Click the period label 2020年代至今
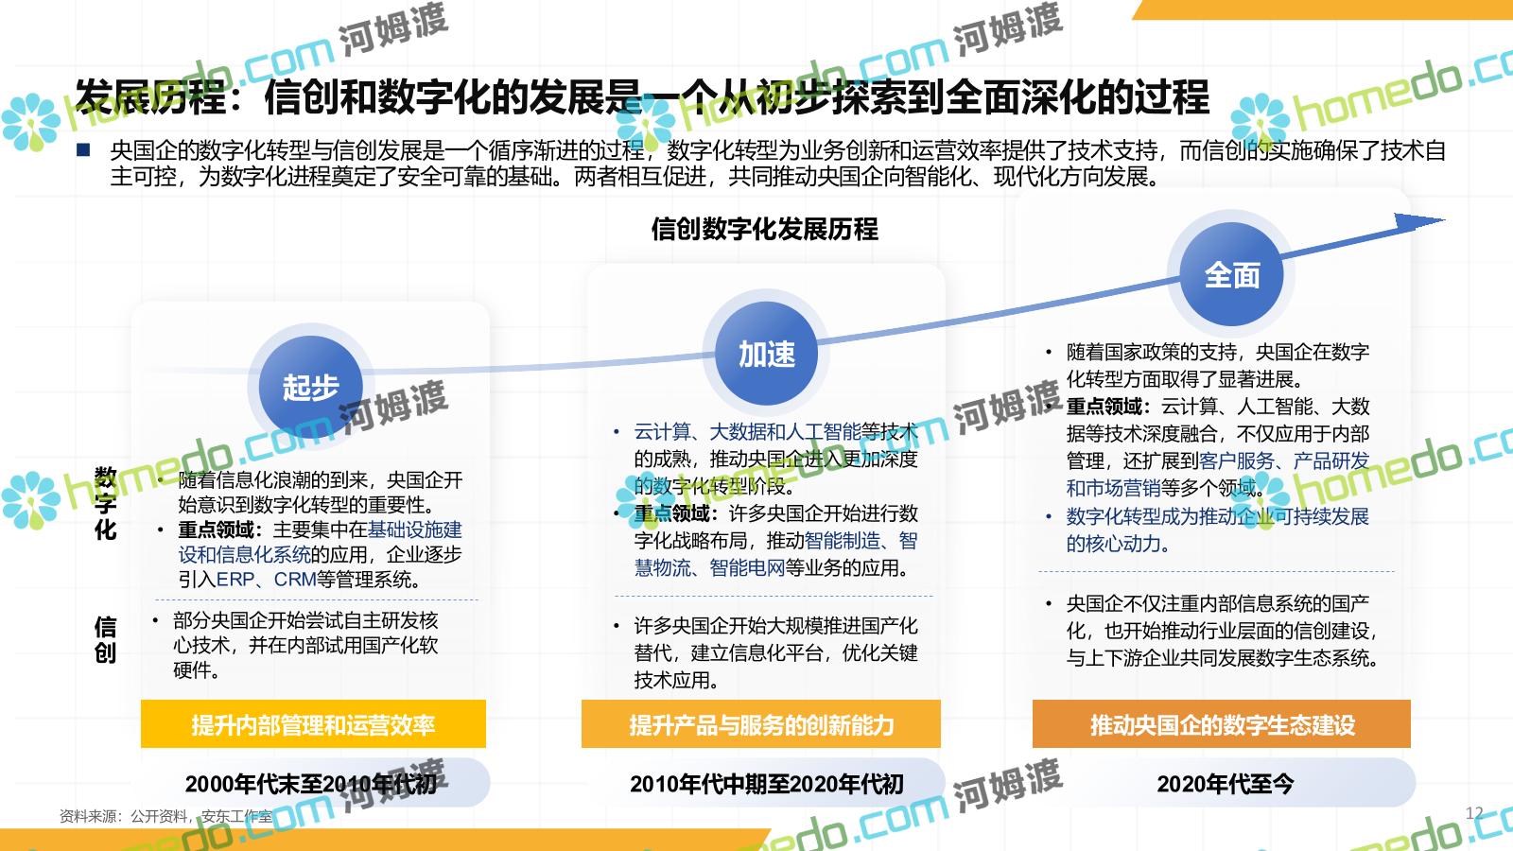The height and width of the screenshot is (851, 1513). point(1226,784)
